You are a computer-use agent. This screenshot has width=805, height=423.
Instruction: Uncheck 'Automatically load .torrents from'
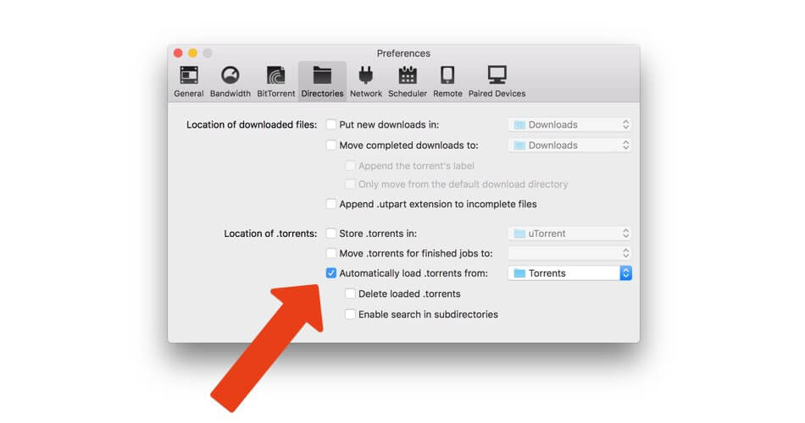[331, 273]
